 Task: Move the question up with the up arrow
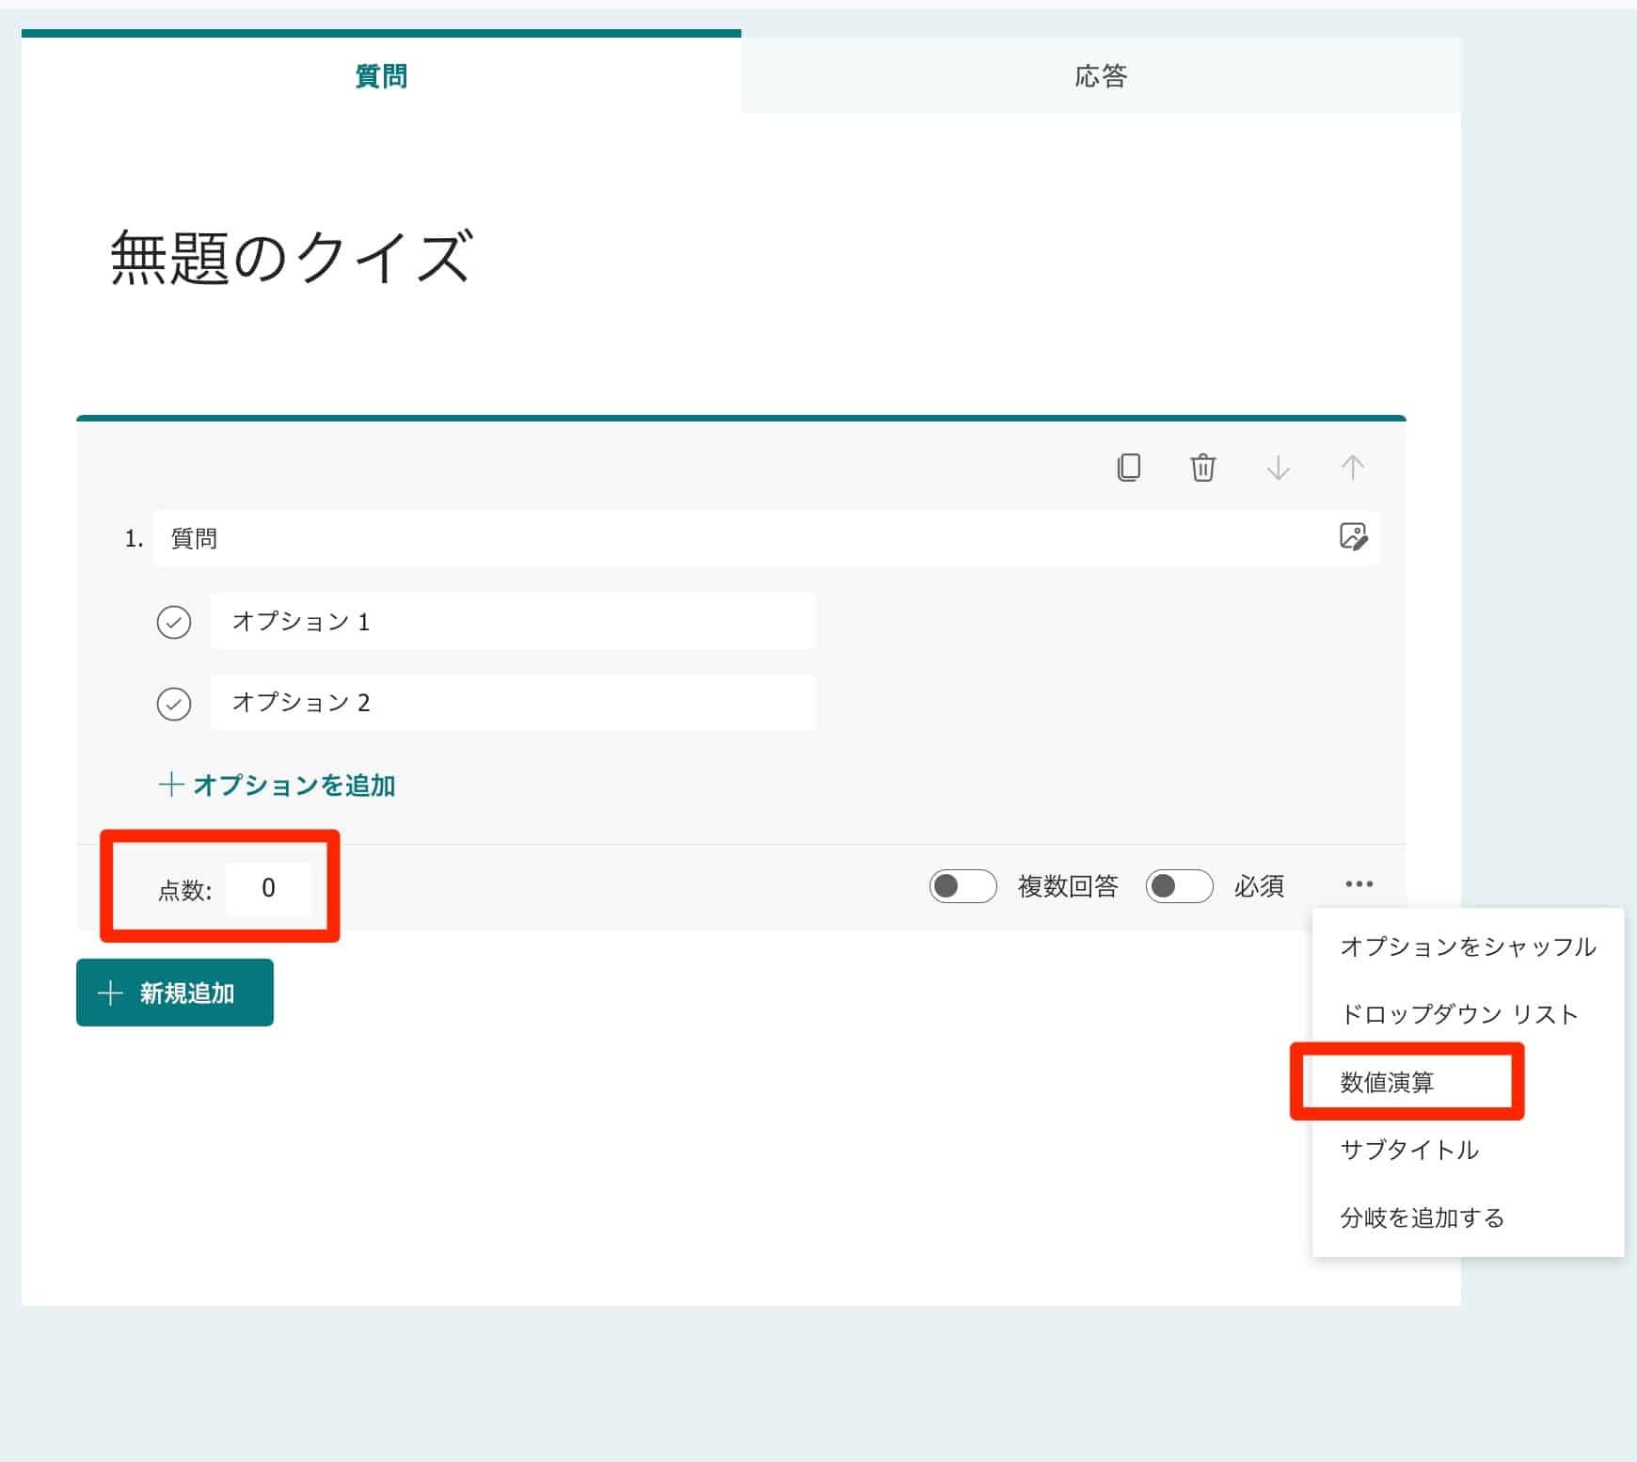pos(1352,467)
